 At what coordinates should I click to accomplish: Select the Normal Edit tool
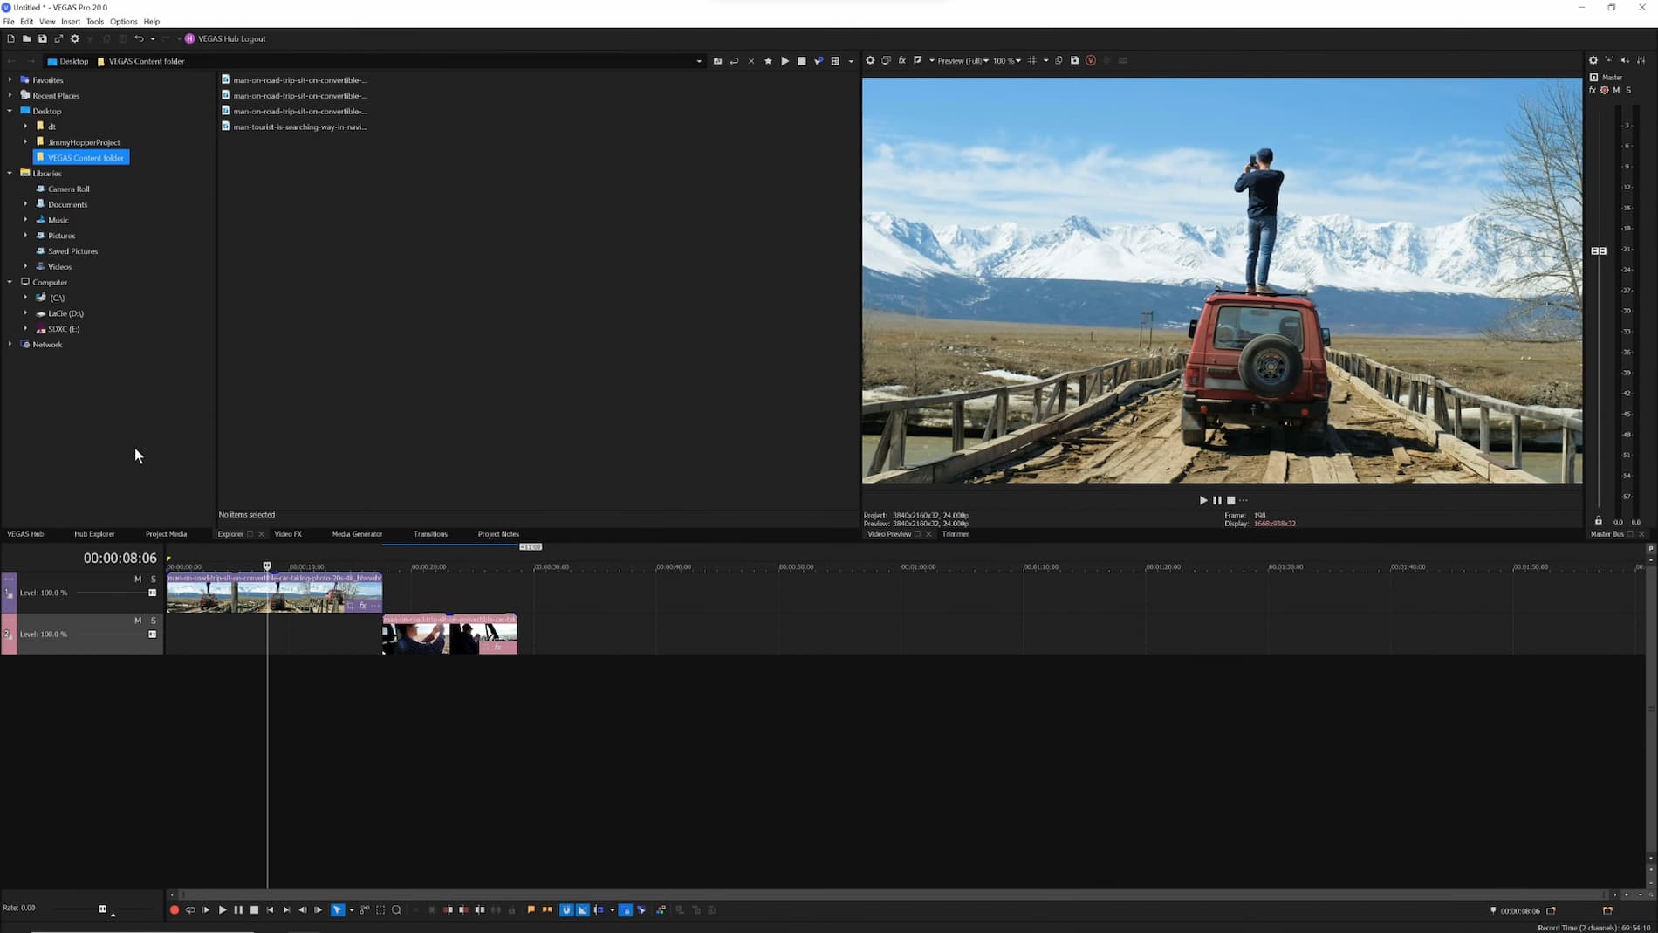(338, 909)
